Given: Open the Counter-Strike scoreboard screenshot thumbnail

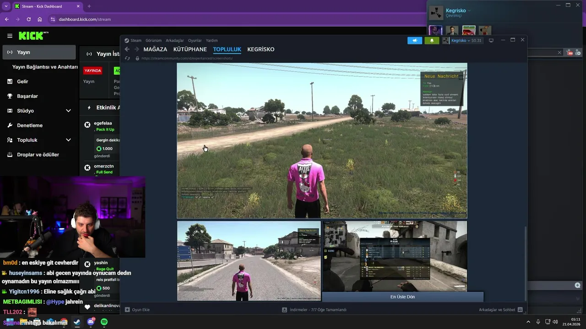Looking at the screenshot, I should (395, 256).
